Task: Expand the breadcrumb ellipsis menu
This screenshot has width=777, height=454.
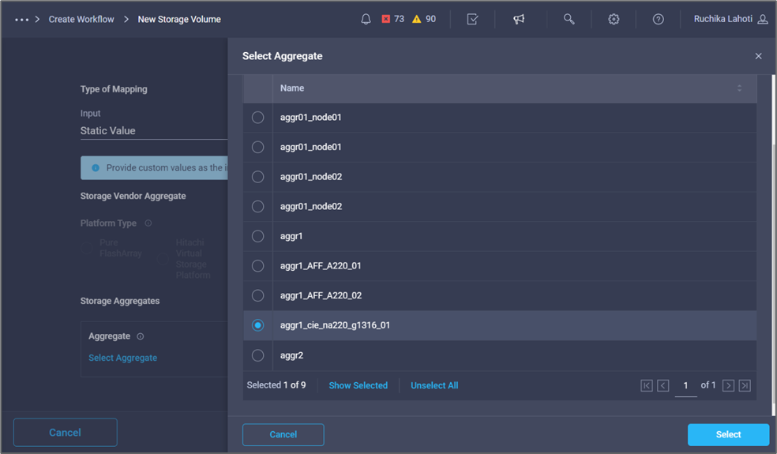Action: 21,19
